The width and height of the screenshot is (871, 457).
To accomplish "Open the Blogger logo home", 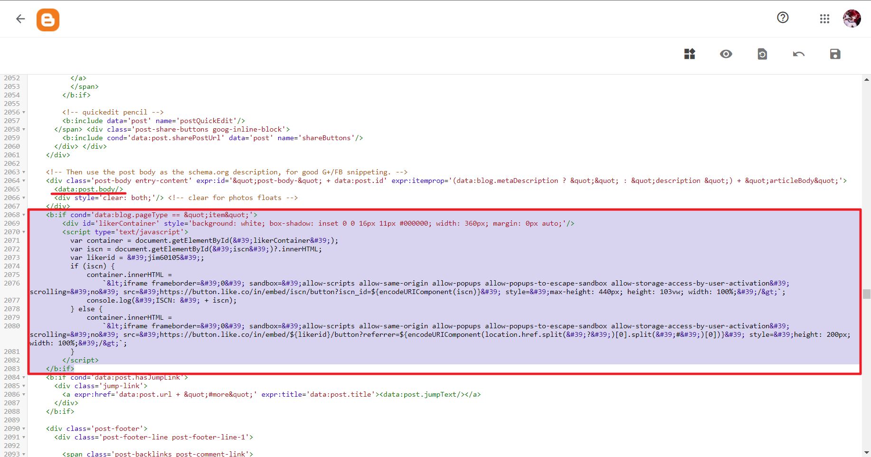I will (x=48, y=20).
